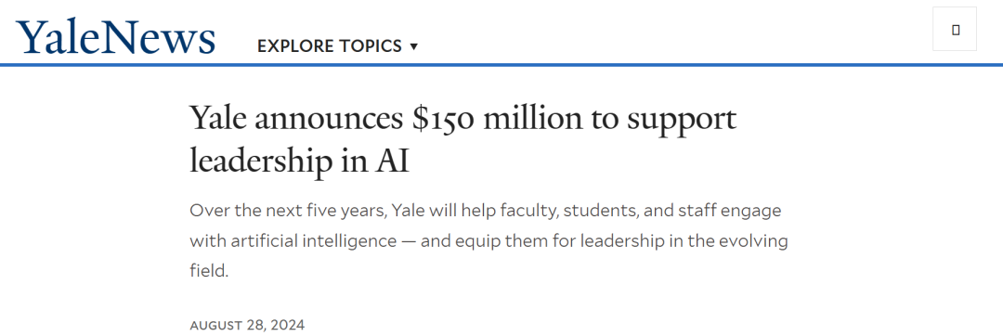Expand the Explore Topics dropdown arrow
The width and height of the screenshot is (1003, 336).
tap(413, 46)
